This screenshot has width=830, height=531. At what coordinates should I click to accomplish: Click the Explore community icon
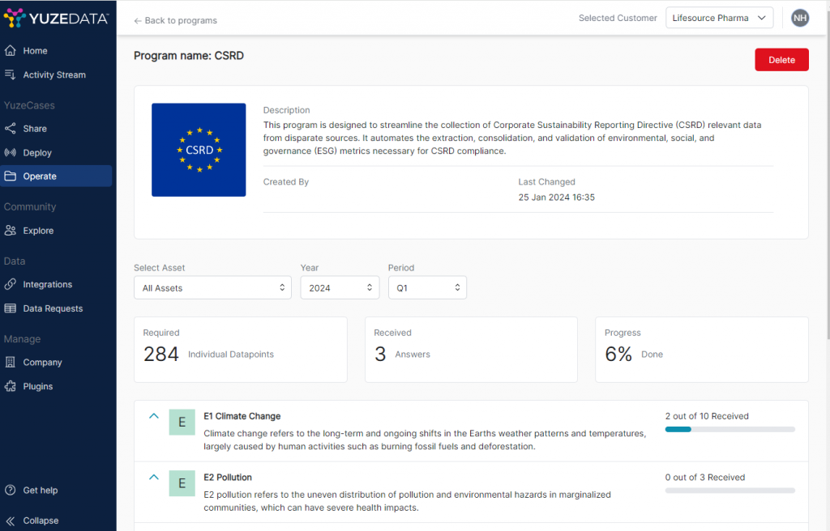click(11, 231)
